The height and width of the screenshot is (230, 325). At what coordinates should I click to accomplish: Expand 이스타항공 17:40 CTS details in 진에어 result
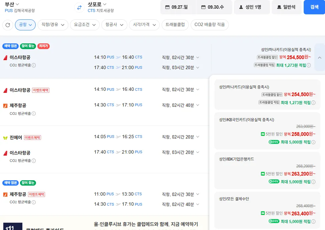(198, 152)
